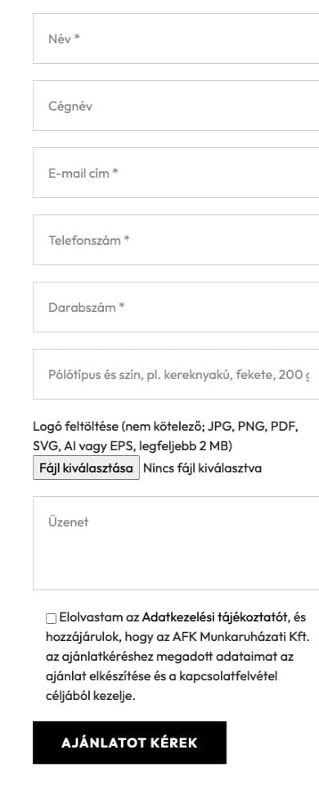
Task: Open the Adatkezelési tájékoztatót link
Action: coord(216,617)
